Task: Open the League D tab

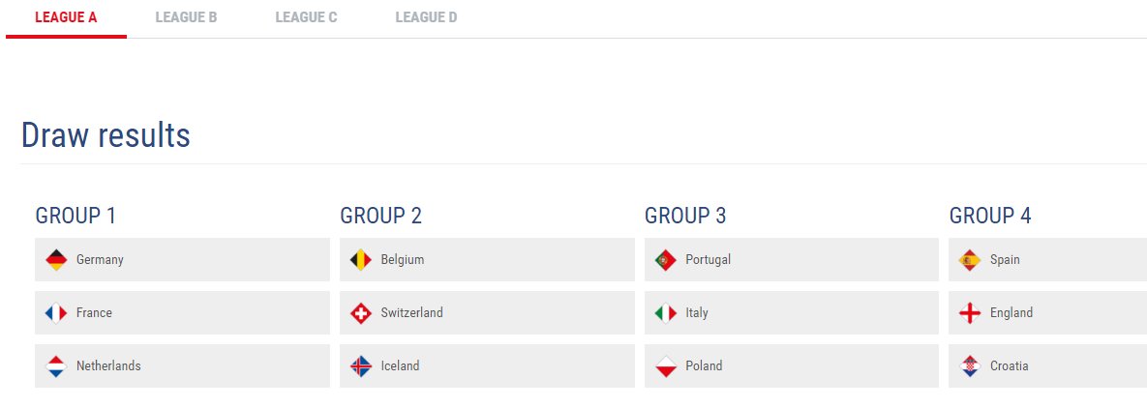Action: coord(426,17)
